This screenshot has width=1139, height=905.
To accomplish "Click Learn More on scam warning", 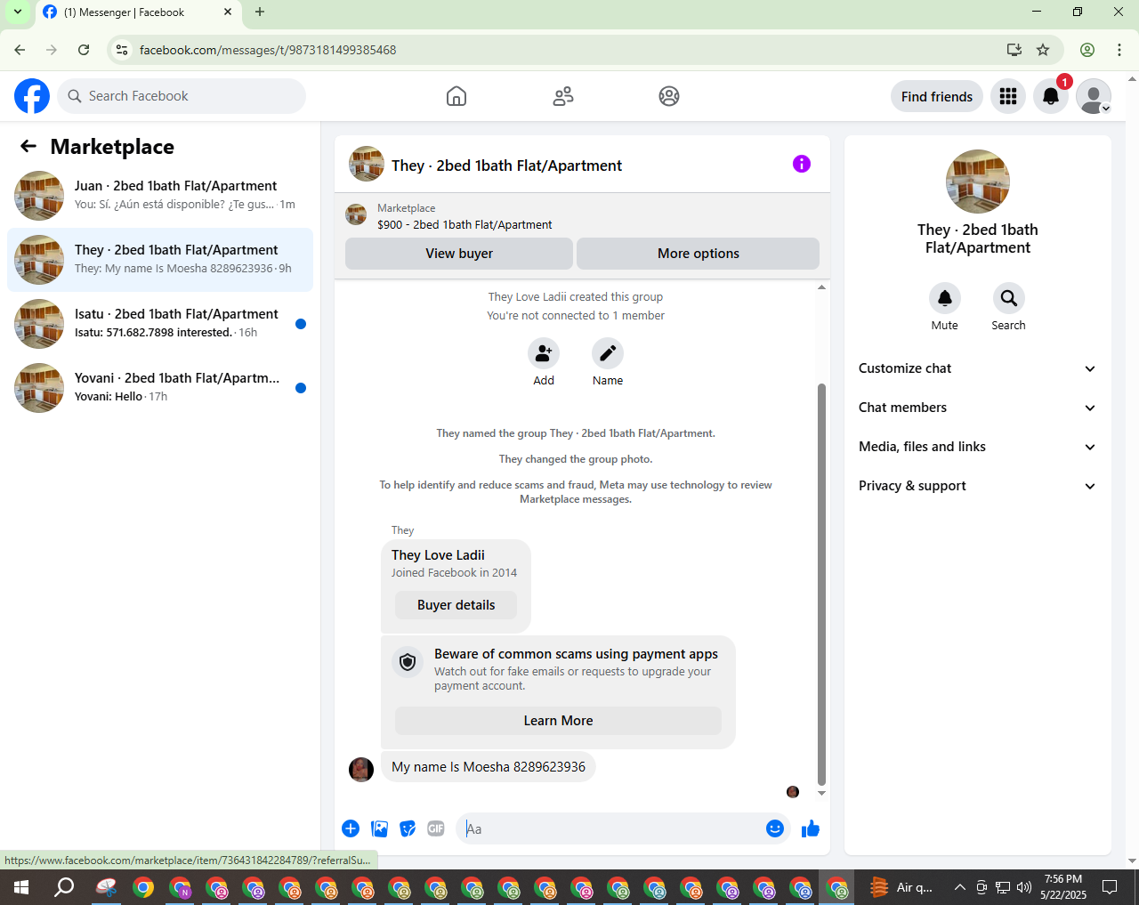I will coord(558,721).
